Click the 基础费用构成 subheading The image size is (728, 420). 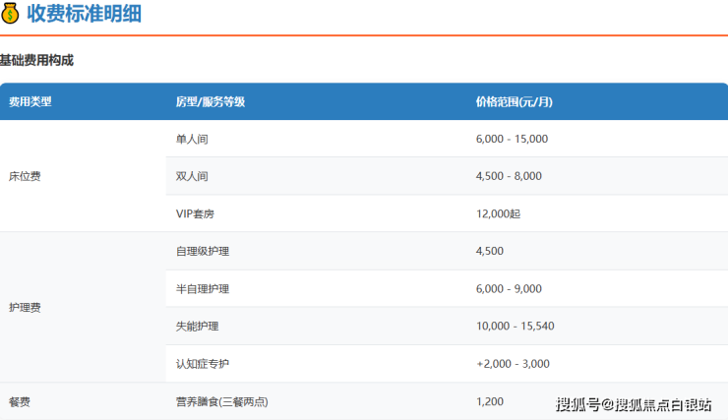tap(36, 61)
